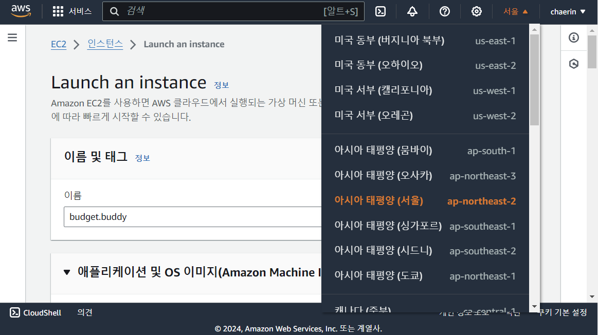The height and width of the screenshot is (335, 598).
Task: Open CloudShell from the bottom bar
Action: click(x=35, y=312)
